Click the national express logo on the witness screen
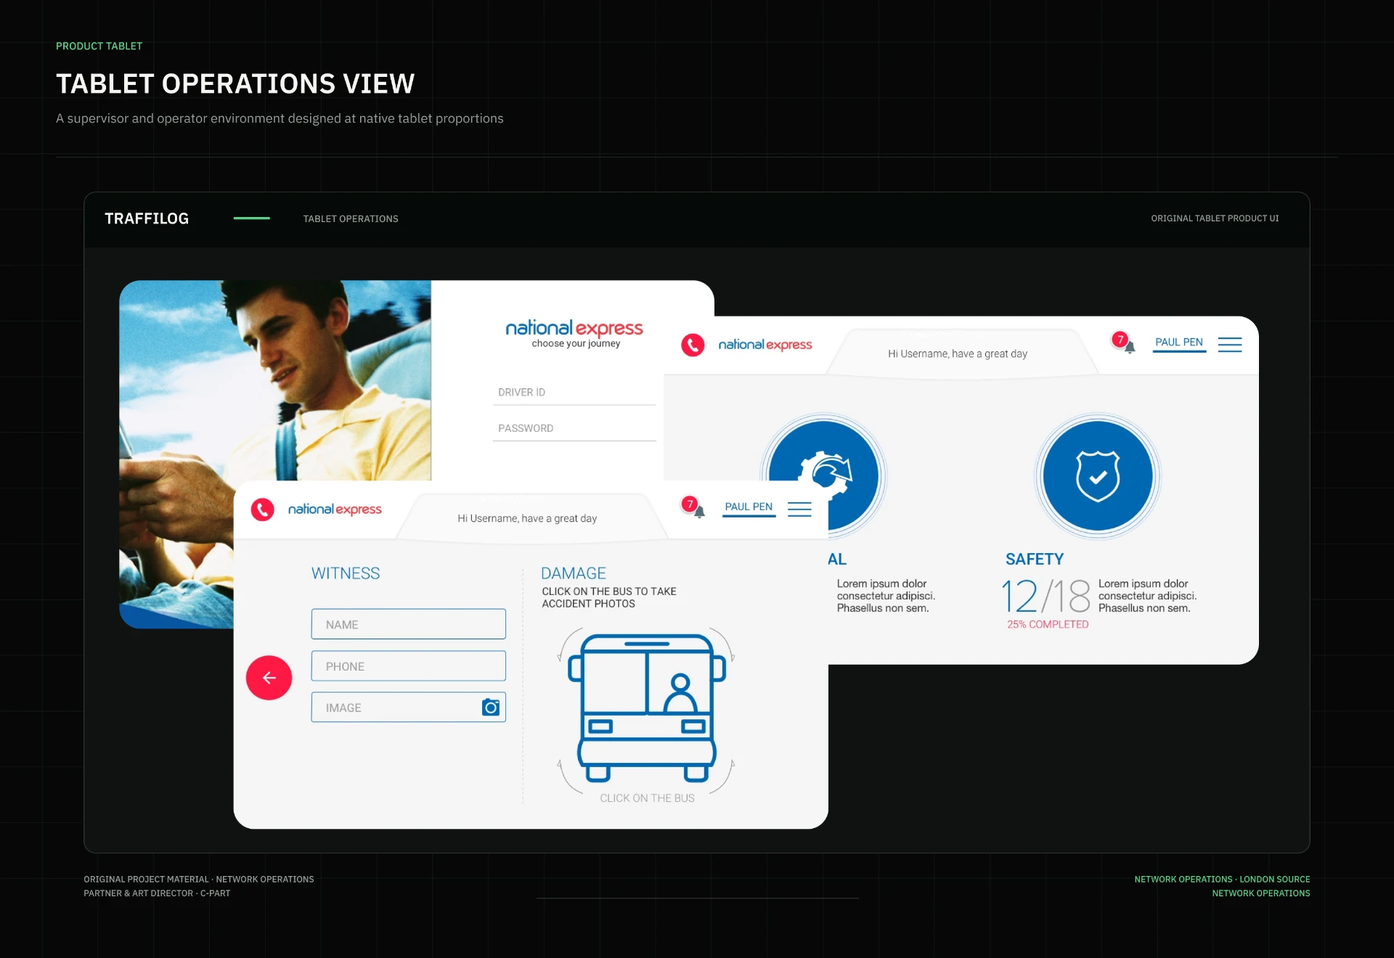1394x958 pixels. [335, 509]
